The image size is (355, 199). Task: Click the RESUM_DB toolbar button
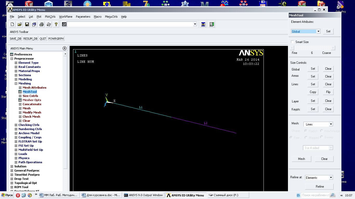(x=30, y=39)
